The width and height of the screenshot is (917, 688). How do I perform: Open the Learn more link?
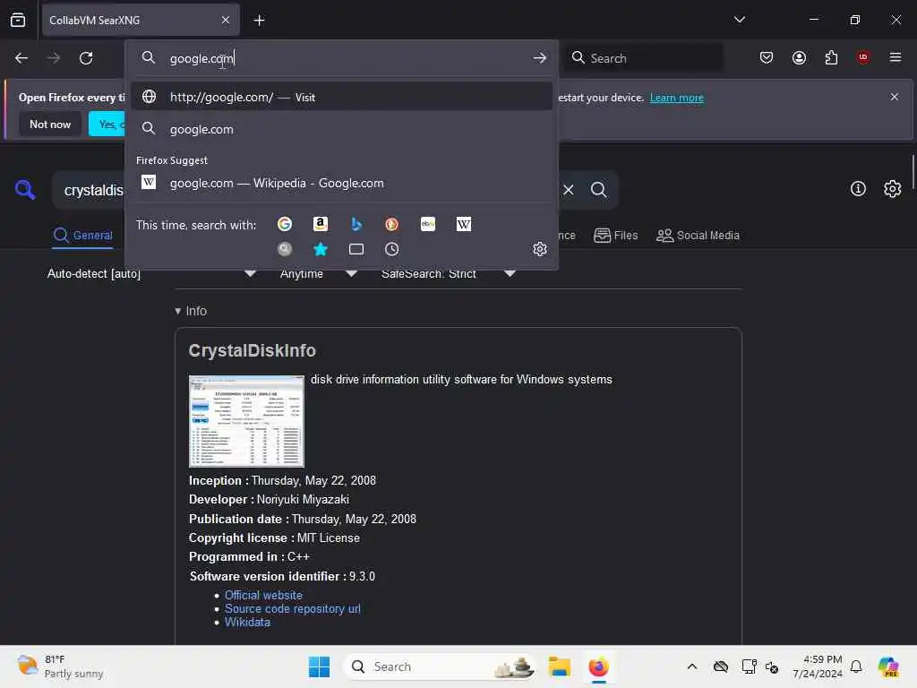(x=677, y=98)
